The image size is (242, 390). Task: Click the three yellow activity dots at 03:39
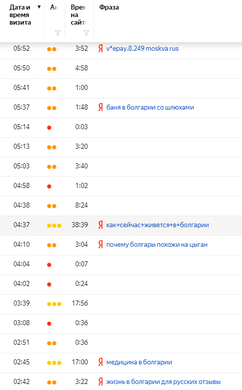tap(54, 304)
